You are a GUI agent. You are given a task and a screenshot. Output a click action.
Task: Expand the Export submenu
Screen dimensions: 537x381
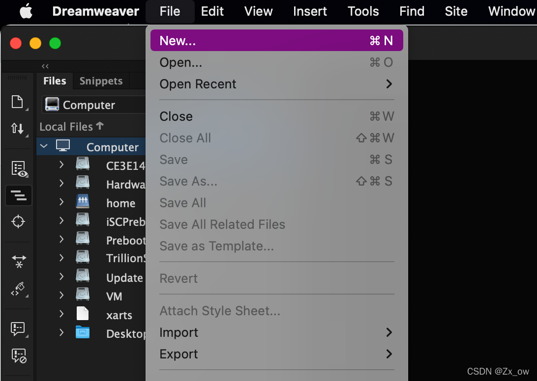[277, 354]
